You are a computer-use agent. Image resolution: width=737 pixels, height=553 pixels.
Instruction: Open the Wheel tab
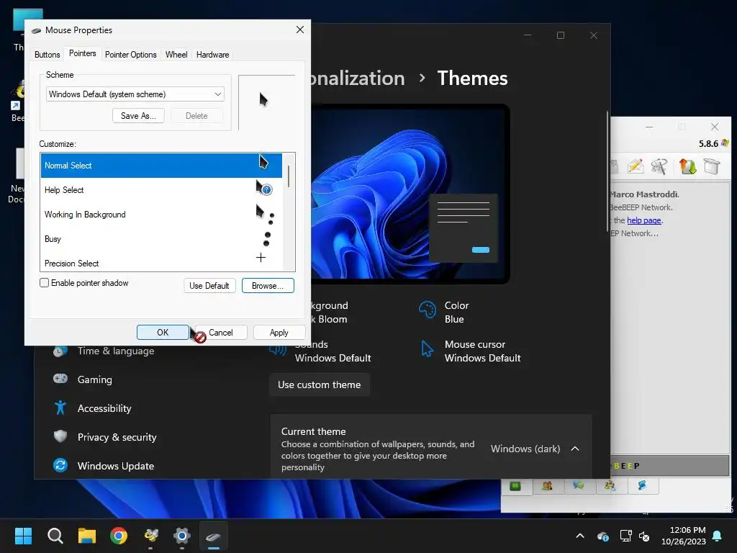pyautogui.click(x=176, y=55)
